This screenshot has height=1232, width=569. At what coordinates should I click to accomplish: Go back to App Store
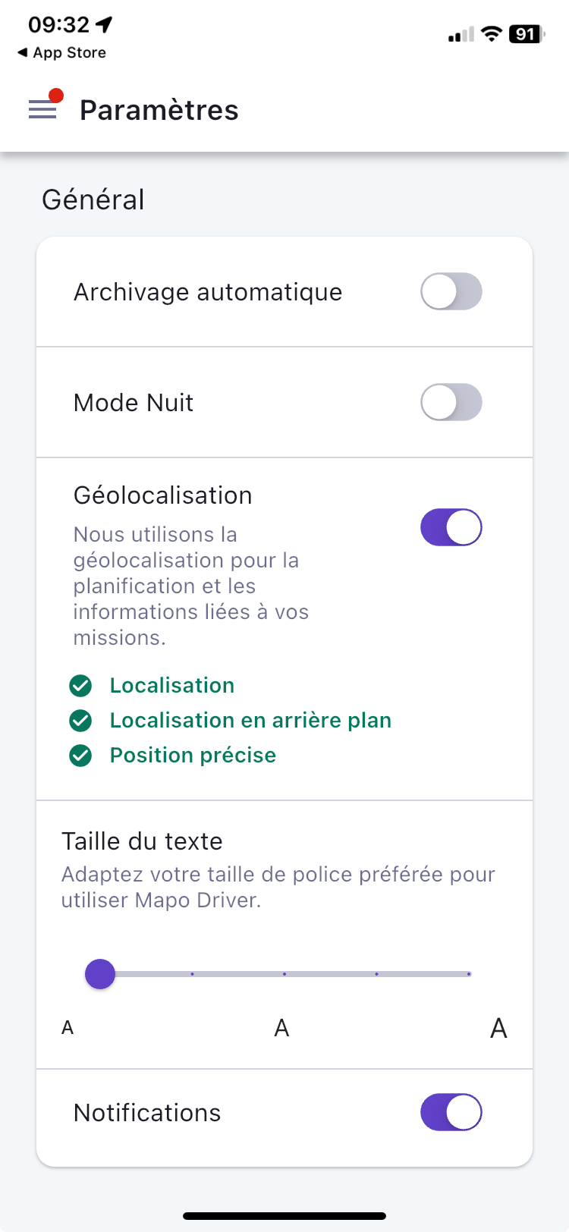click(x=61, y=52)
